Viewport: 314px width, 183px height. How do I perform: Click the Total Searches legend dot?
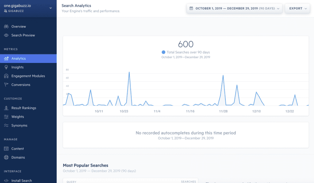163,52
